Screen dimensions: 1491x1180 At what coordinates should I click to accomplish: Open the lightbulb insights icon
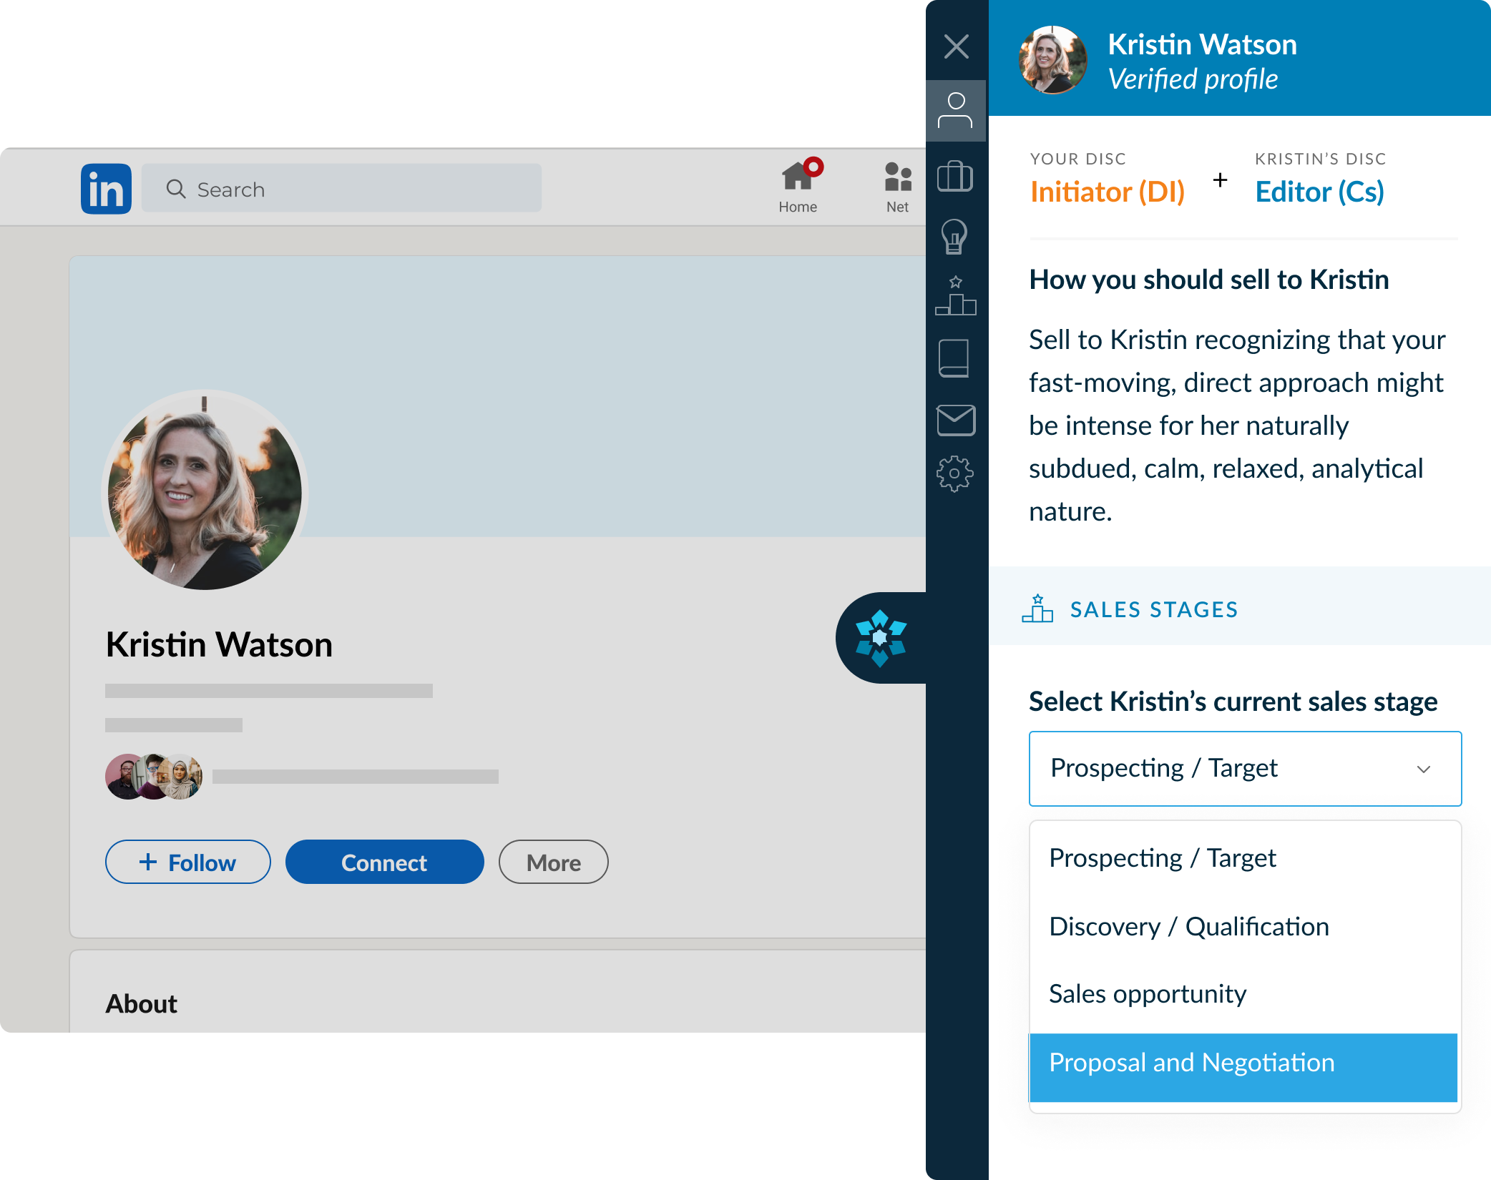(x=954, y=237)
